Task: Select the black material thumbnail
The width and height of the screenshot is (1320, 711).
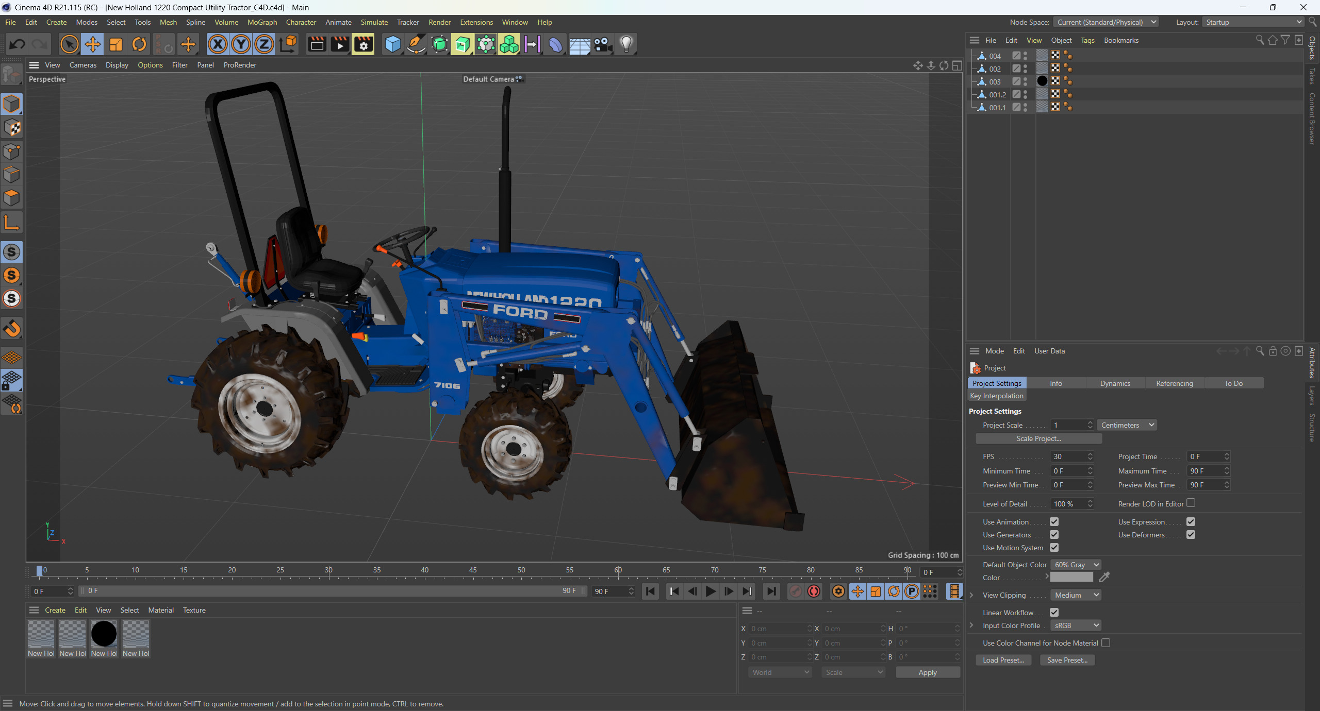Action: click(104, 634)
